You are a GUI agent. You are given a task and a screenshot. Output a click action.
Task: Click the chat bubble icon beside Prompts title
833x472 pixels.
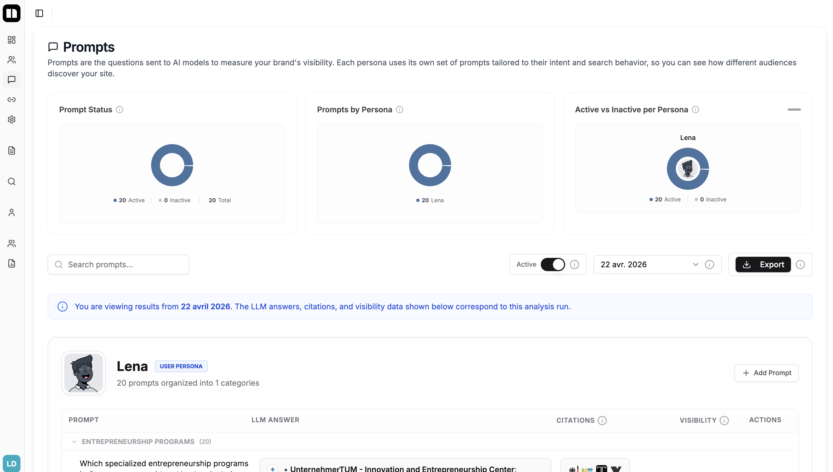pos(53,47)
